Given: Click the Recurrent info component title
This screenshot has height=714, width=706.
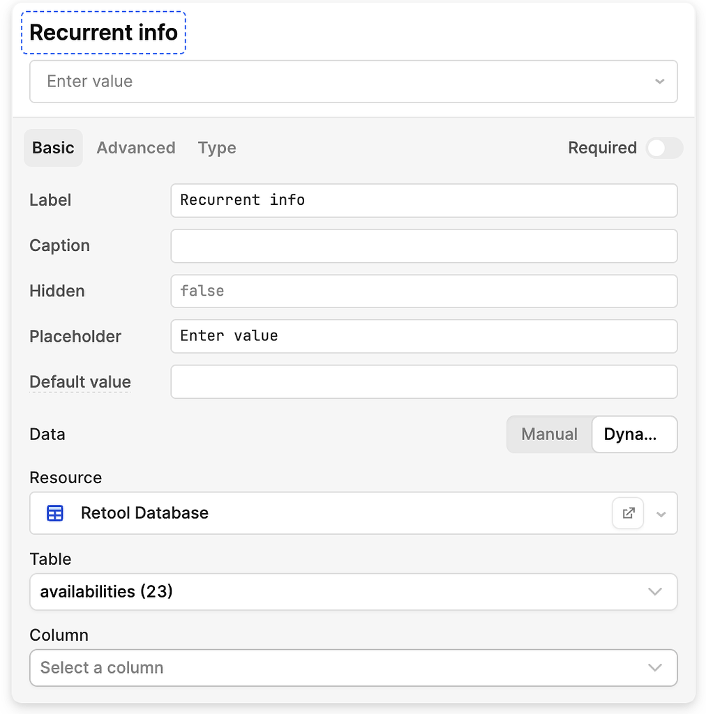Looking at the screenshot, I should tap(103, 32).
